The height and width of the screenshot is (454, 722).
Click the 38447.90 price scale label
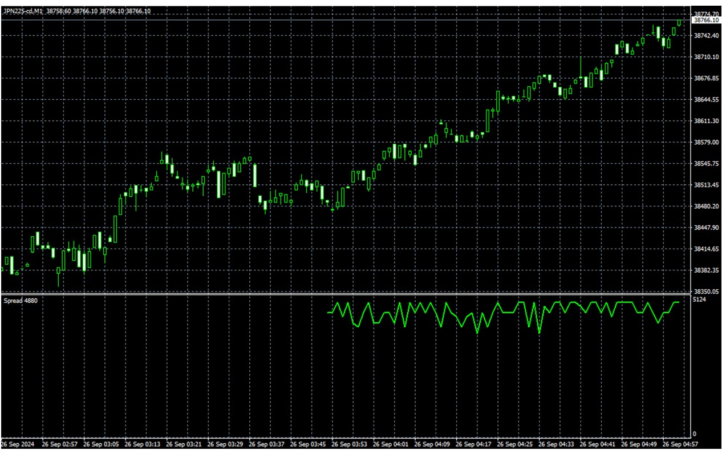pos(705,228)
